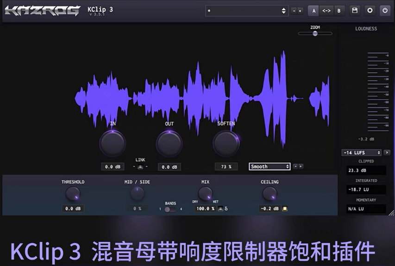Click the THRESHOLD knob

pyautogui.click(x=73, y=194)
